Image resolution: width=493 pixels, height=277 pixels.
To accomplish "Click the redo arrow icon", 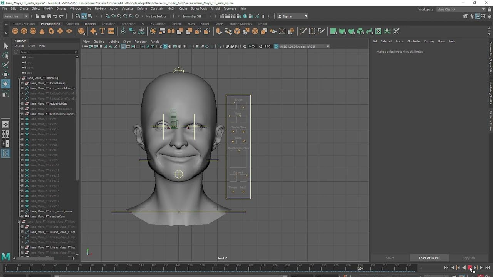I will pos(61,16).
